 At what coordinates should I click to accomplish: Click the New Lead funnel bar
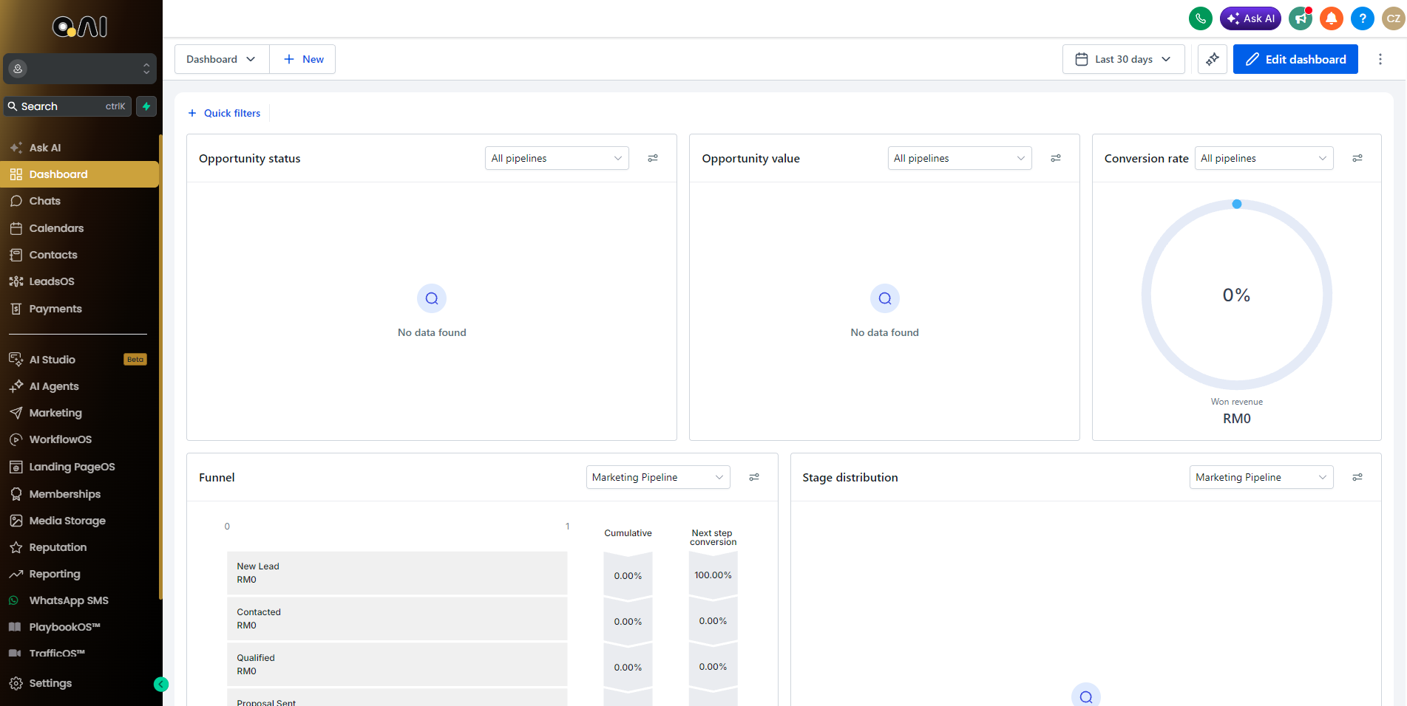(397, 573)
